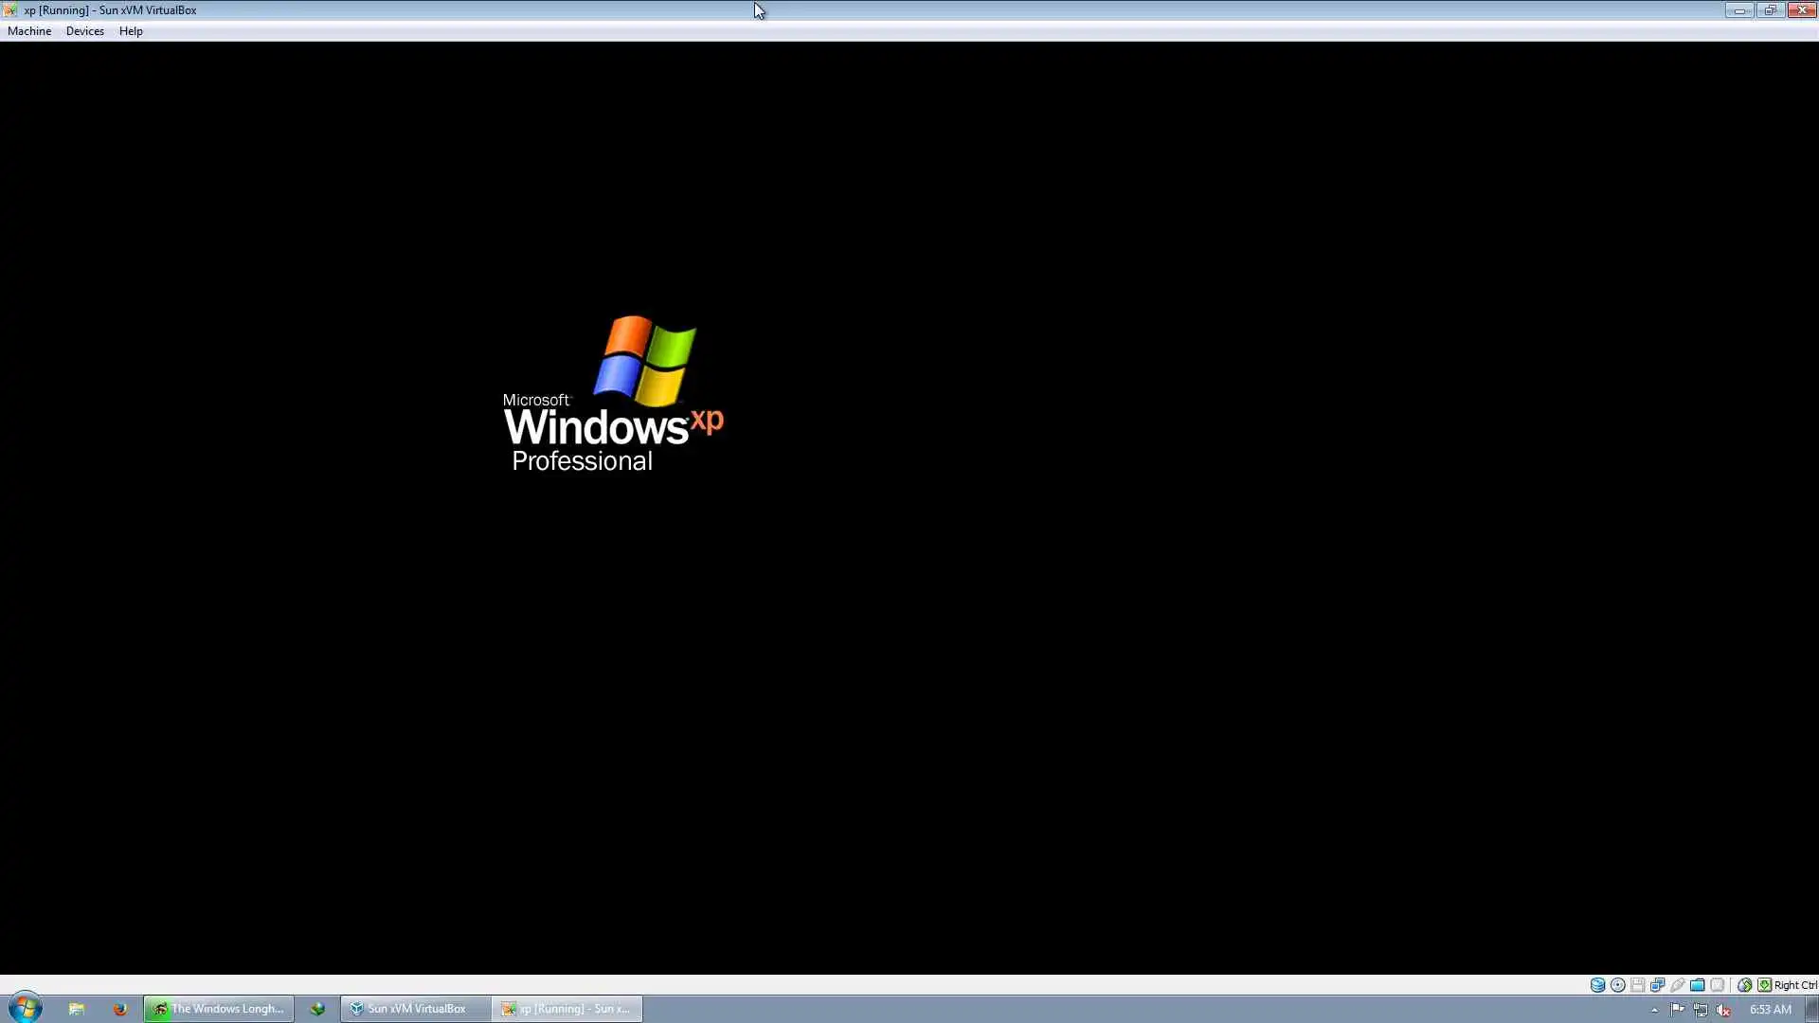Open the Machine menu

click(x=29, y=31)
